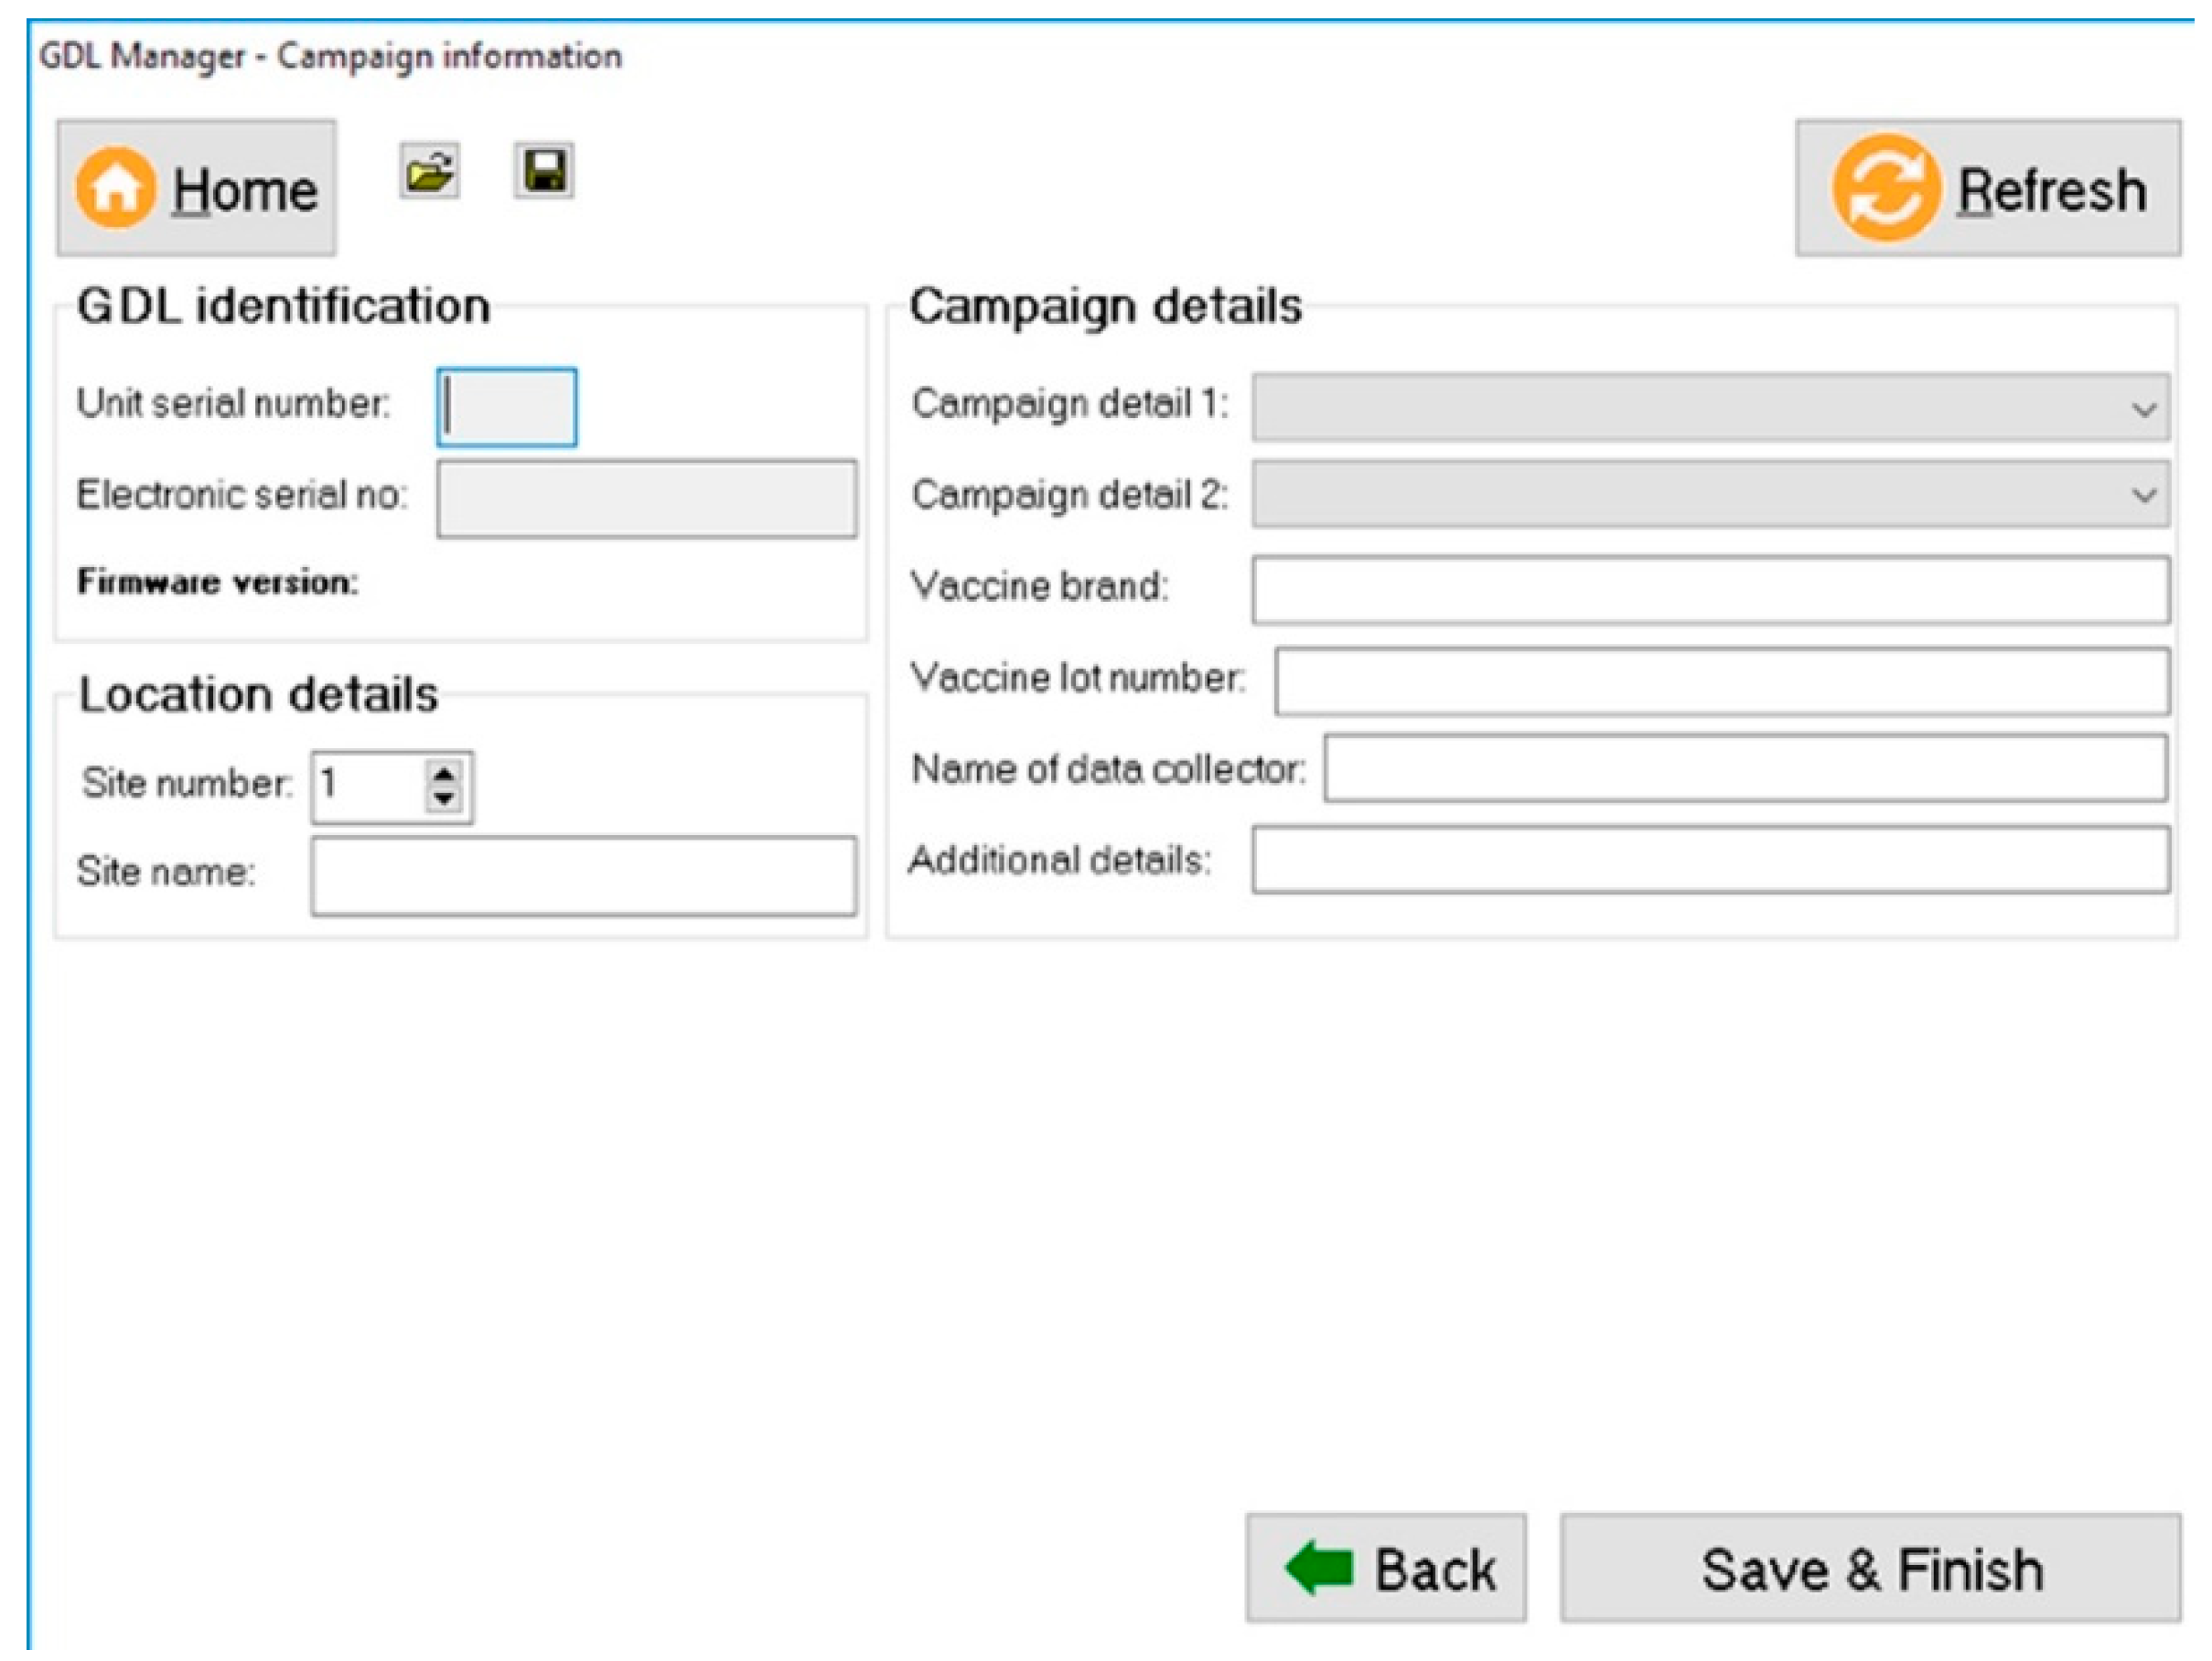Click the floppy disk save icon

543,171
